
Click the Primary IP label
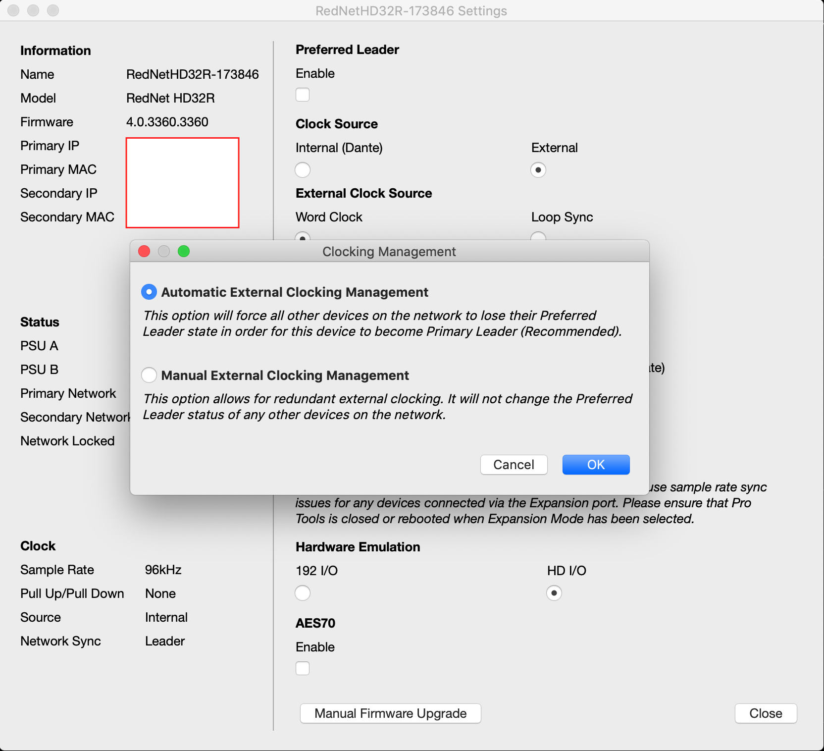[50, 146]
